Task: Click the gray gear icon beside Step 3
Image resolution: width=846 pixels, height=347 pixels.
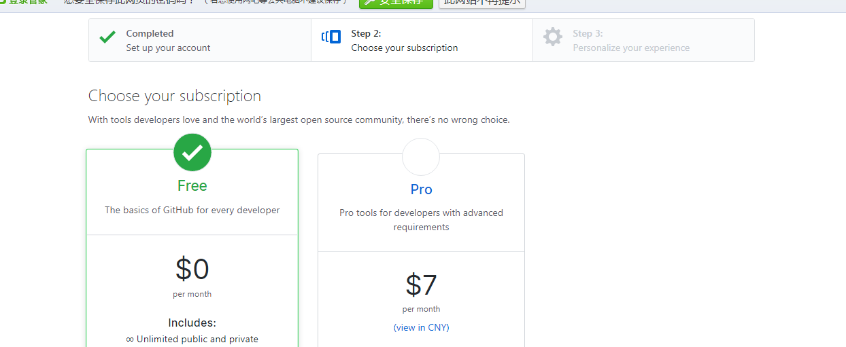Action: 553,37
